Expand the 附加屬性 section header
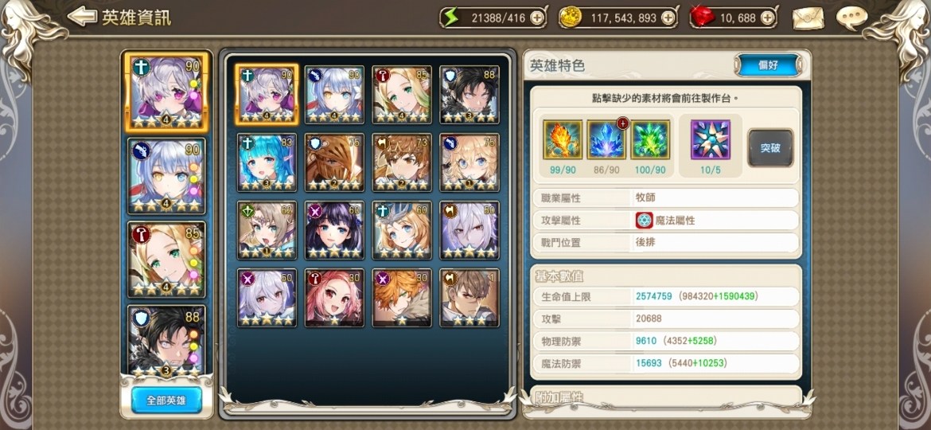This screenshot has width=931, height=430. 665,396
